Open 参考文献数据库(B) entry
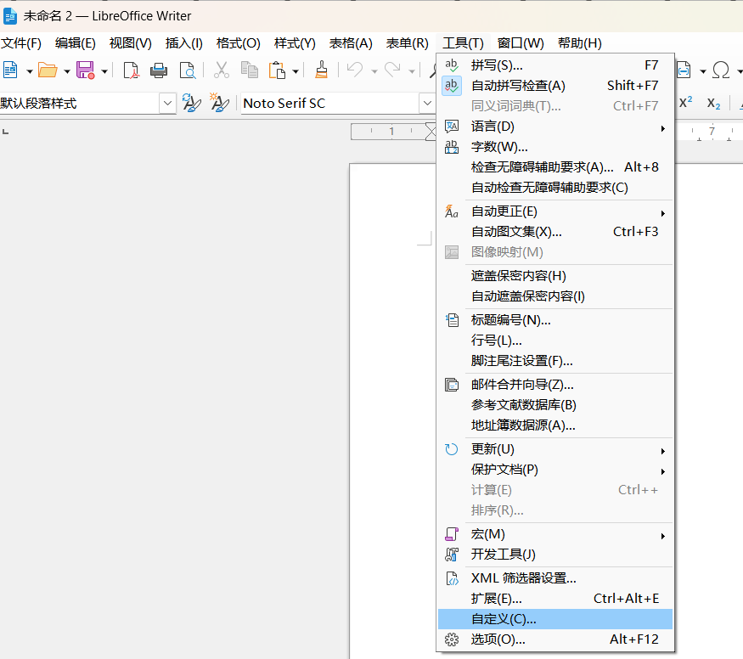 point(554,405)
